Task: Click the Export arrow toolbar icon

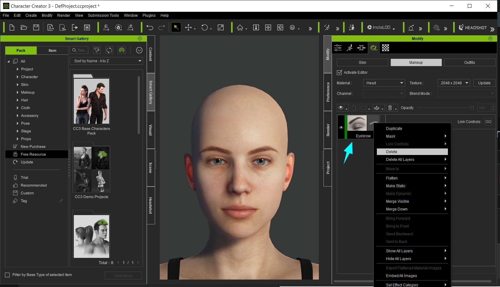Action: tap(75, 28)
